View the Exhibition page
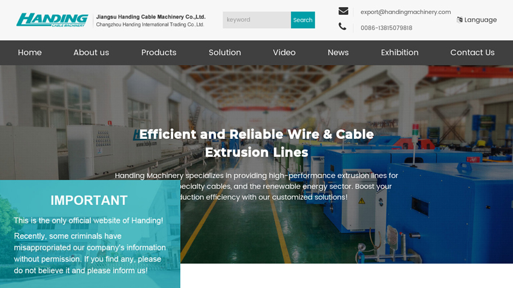This screenshot has height=288, width=513. (x=399, y=52)
